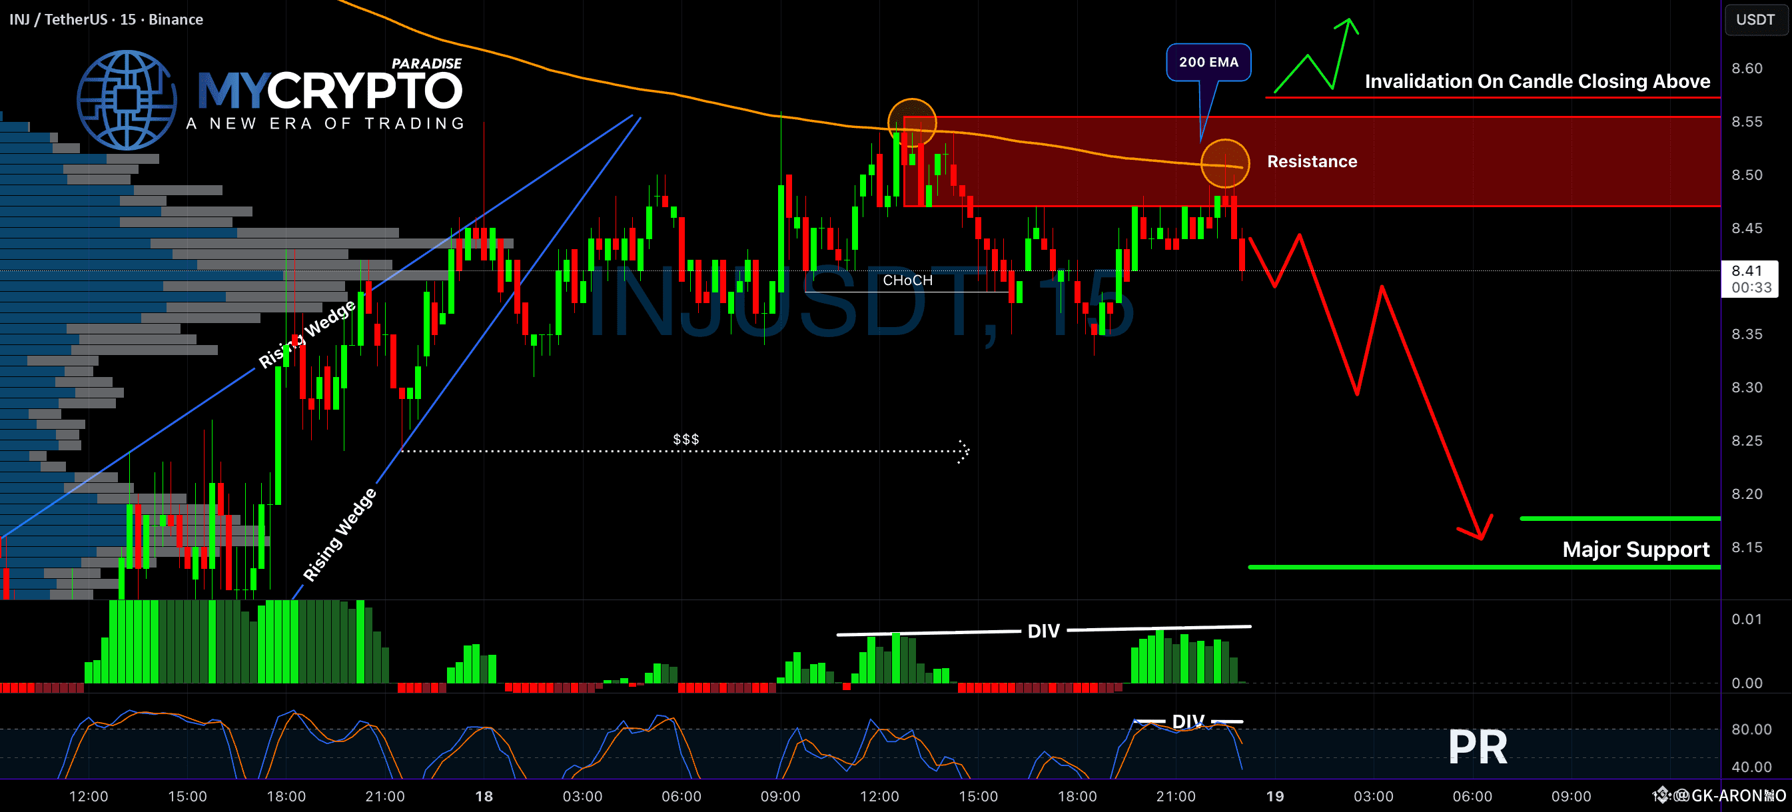Click the date 18 on time axis

point(484,796)
